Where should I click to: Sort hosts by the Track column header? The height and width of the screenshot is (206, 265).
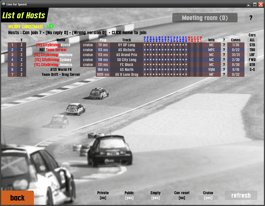coord(127,40)
